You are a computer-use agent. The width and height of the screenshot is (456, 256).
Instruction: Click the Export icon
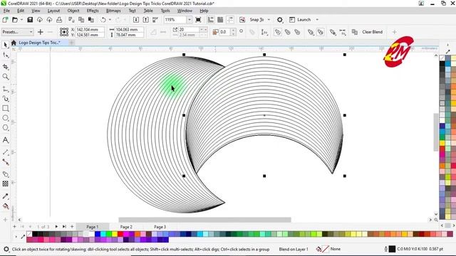pos(145,20)
